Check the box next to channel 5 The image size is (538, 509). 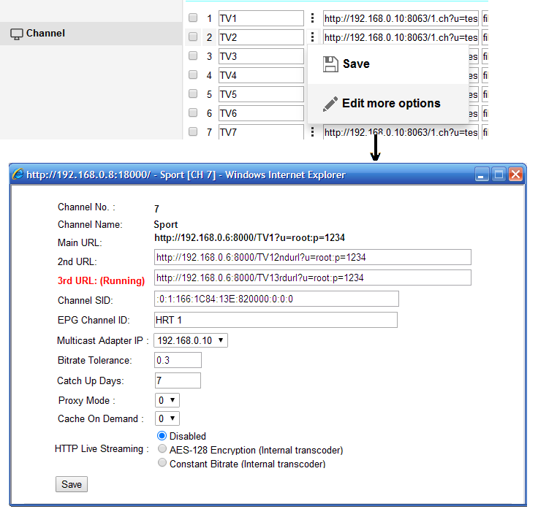pos(193,94)
